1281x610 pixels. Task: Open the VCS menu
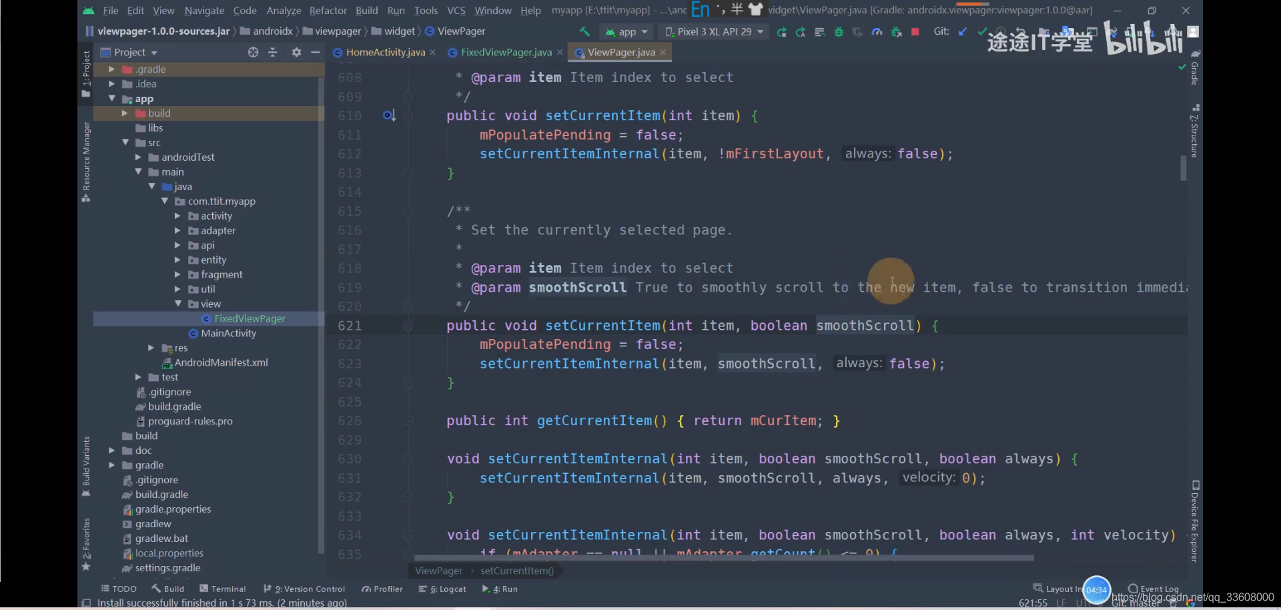pyautogui.click(x=456, y=11)
